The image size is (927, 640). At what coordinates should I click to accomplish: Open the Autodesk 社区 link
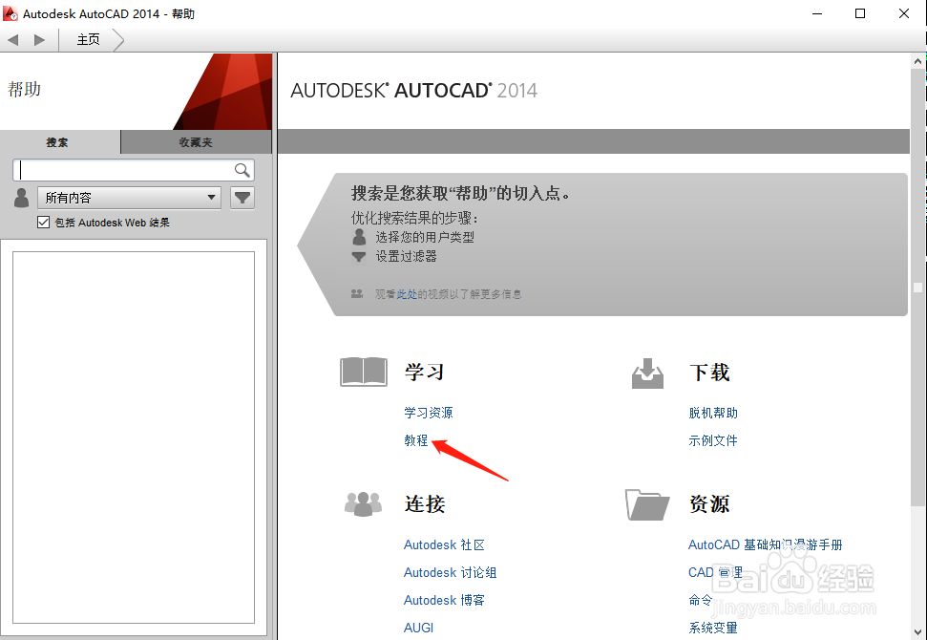(444, 544)
